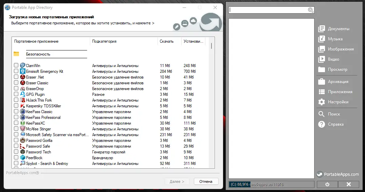Click the 'Spybot - Search & Destroy' row name

(x=47, y=164)
